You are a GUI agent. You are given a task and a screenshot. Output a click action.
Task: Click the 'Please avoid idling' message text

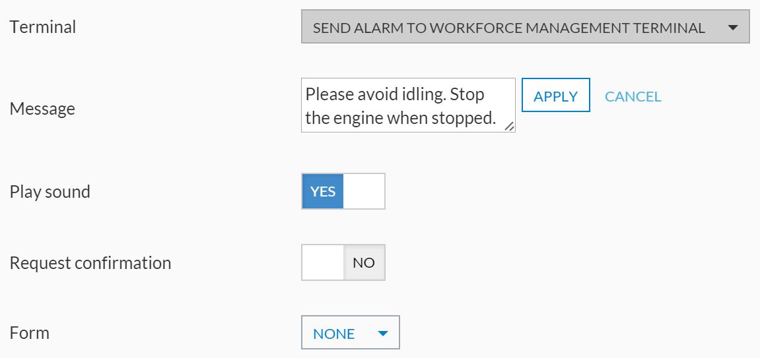pos(394,94)
